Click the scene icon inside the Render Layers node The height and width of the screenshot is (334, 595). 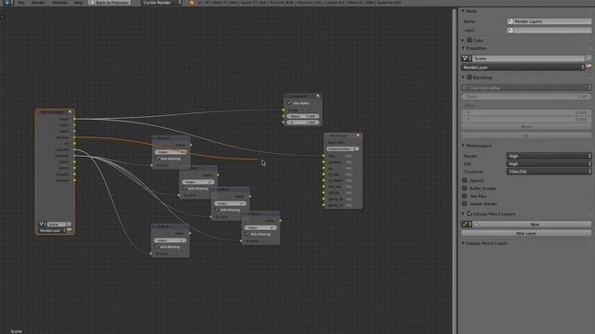coord(42,225)
